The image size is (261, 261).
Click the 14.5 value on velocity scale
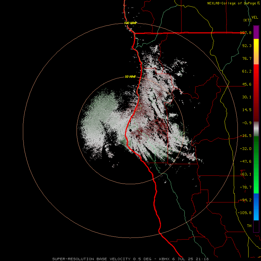[x=247, y=110]
